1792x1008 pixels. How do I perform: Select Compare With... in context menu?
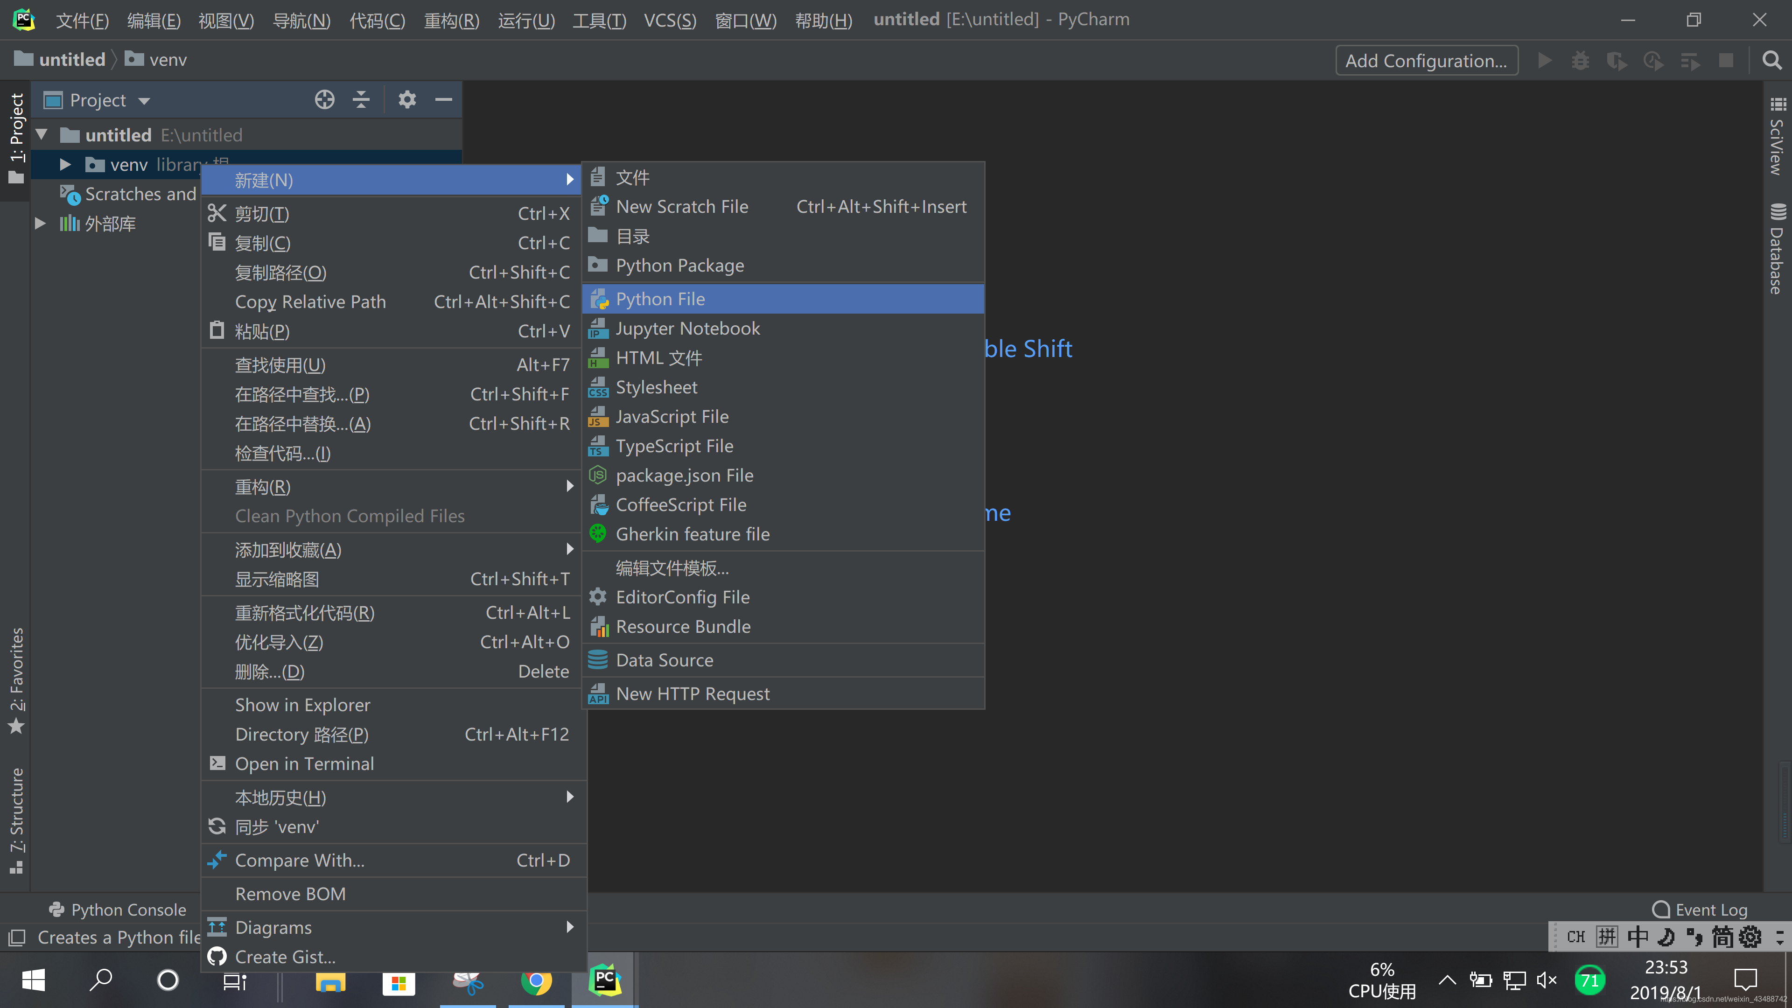393,861
